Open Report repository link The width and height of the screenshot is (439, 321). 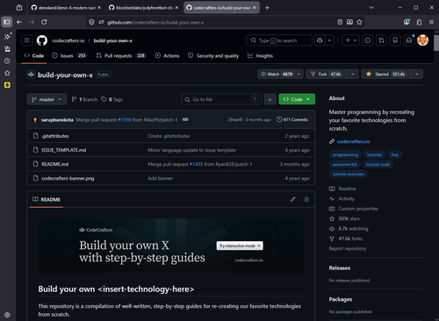click(348, 248)
